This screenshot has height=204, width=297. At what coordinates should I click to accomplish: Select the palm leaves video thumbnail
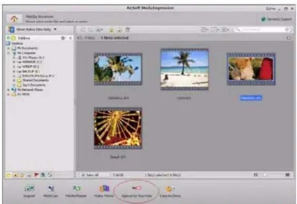point(118,69)
